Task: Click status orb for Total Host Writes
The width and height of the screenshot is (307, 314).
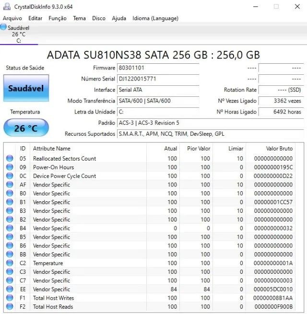Action: coord(10,298)
